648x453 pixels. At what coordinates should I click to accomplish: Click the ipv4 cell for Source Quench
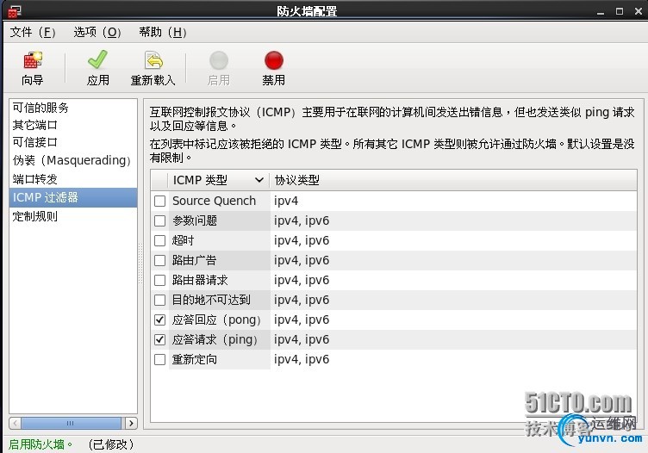pyautogui.click(x=286, y=201)
